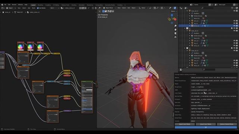Click the Restore Default Masks button
Screen dimensions: 239x134
[x=227, y=124]
